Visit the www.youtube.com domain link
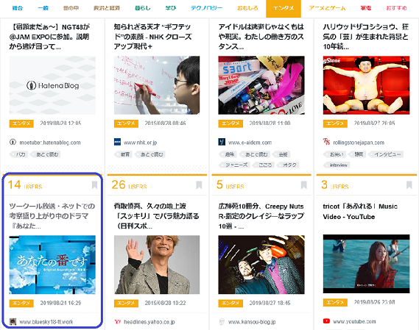 pyautogui.click(x=354, y=321)
